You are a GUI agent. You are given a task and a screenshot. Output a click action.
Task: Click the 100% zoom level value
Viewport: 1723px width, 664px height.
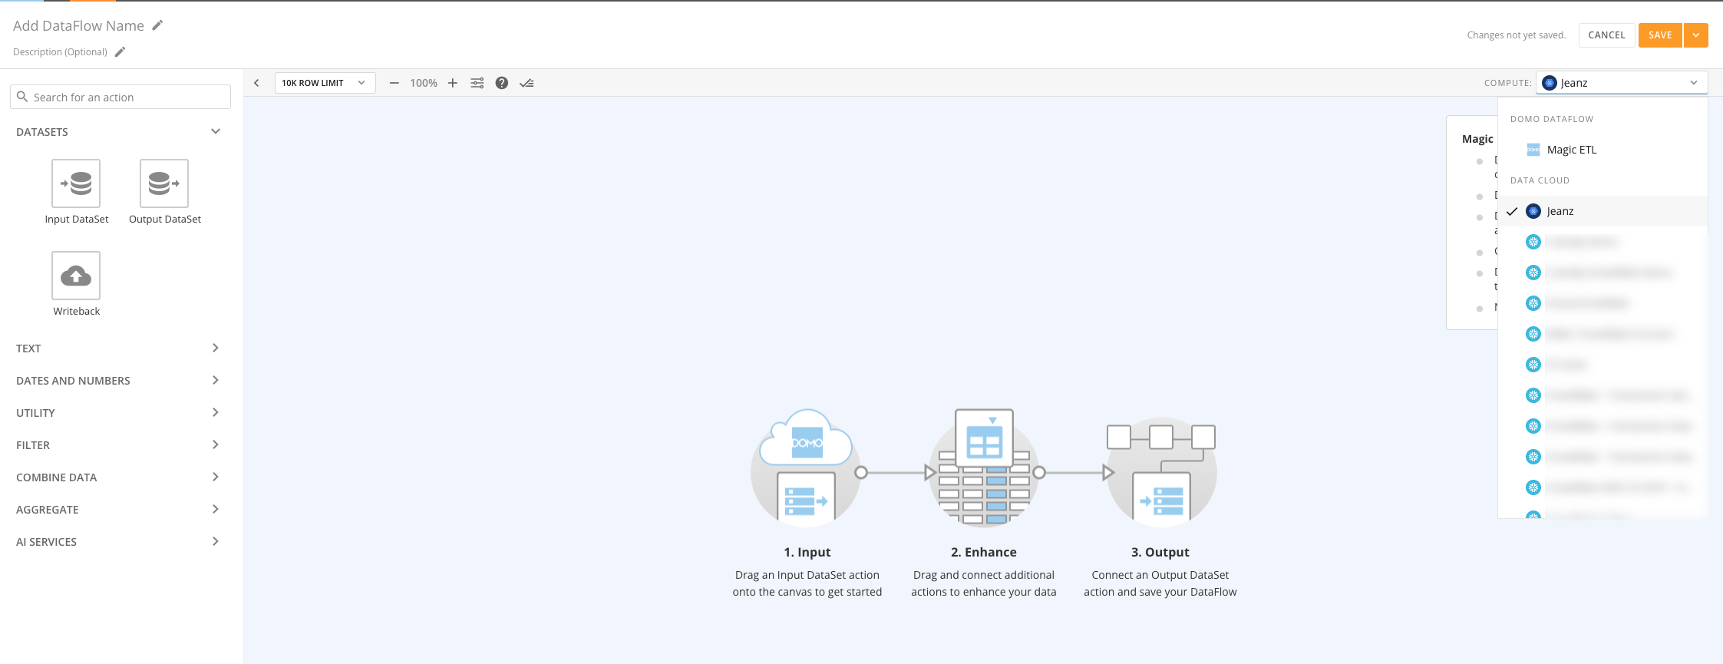[x=424, y=83]
